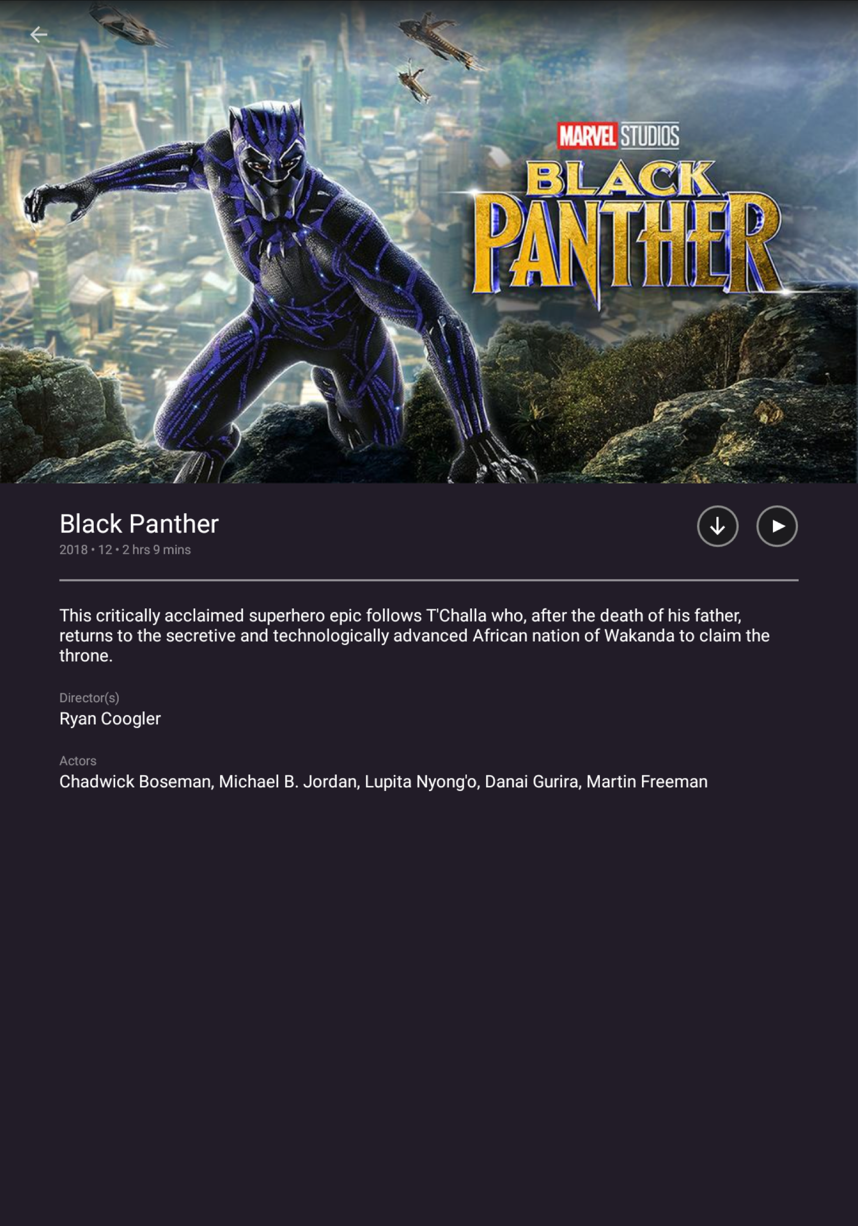Tap the 2 hrs 9 mins runtime
This screenshot has width=858, height=1226.
point(156,550)
